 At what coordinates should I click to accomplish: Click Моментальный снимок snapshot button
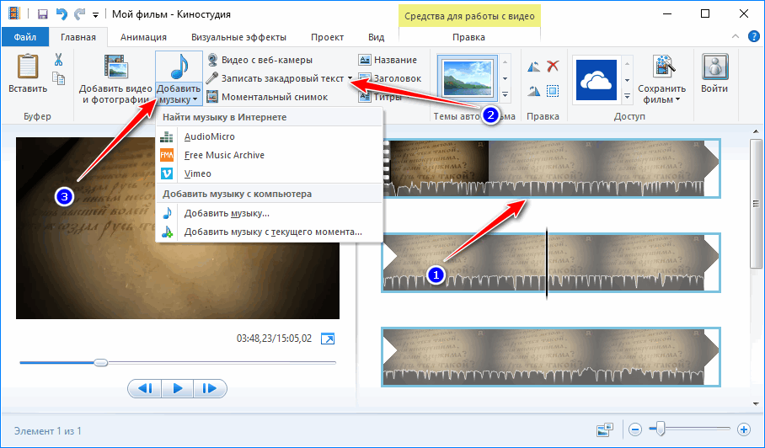coord(267,97)
